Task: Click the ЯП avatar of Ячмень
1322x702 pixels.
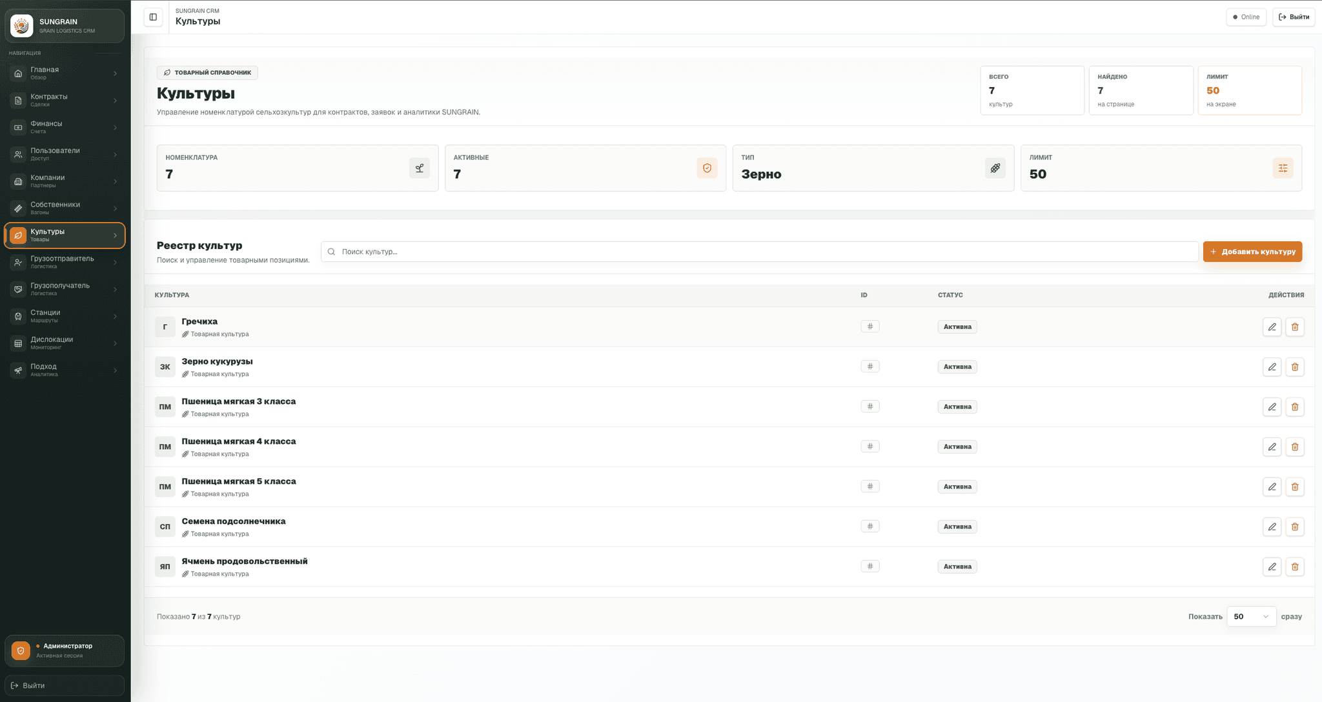Action: (x=165, y=567)
